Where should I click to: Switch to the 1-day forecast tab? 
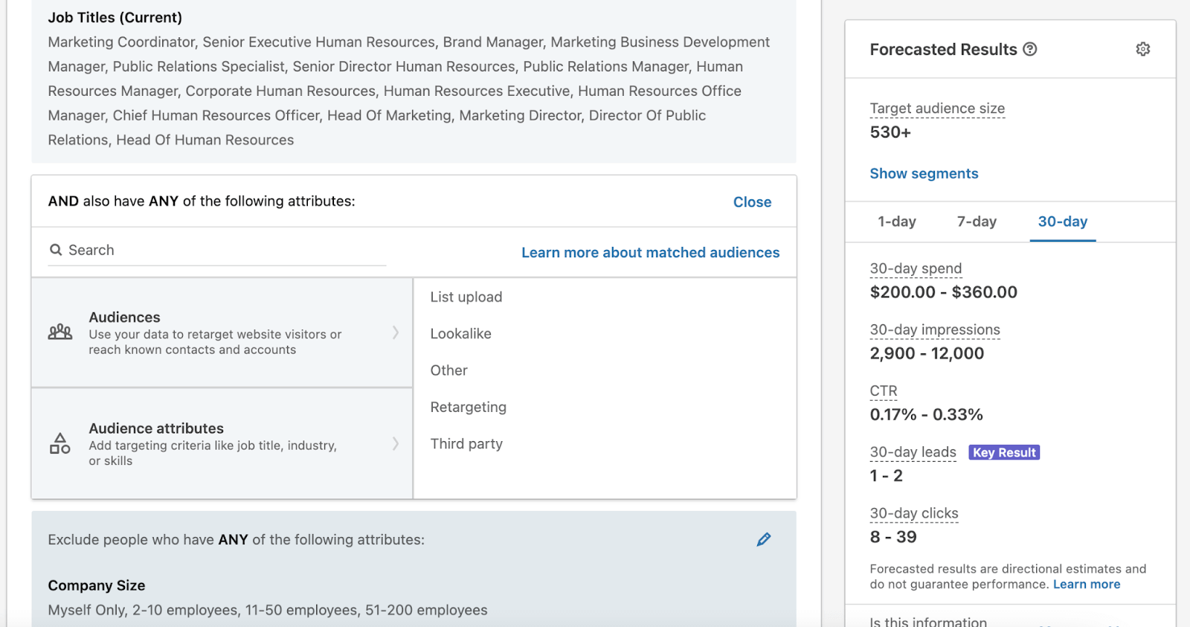pyautogui.click(x=897, y=222)
